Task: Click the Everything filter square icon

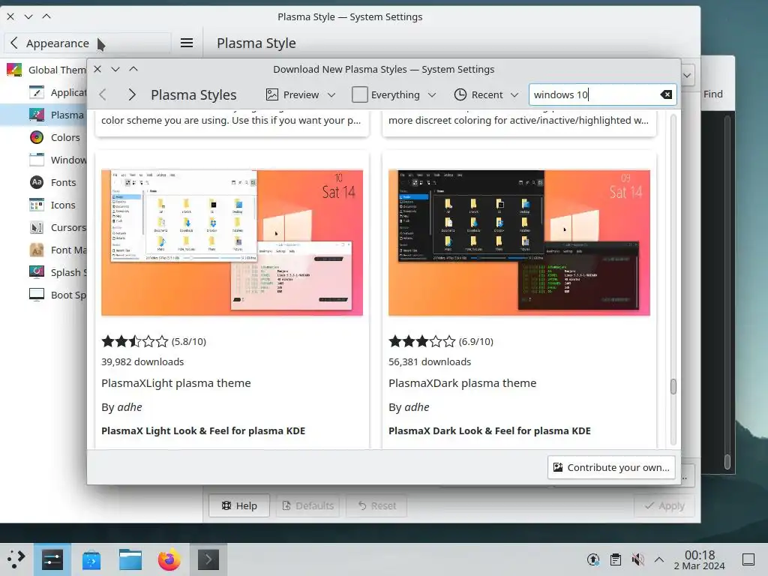Action: click(x=359, y=94)
